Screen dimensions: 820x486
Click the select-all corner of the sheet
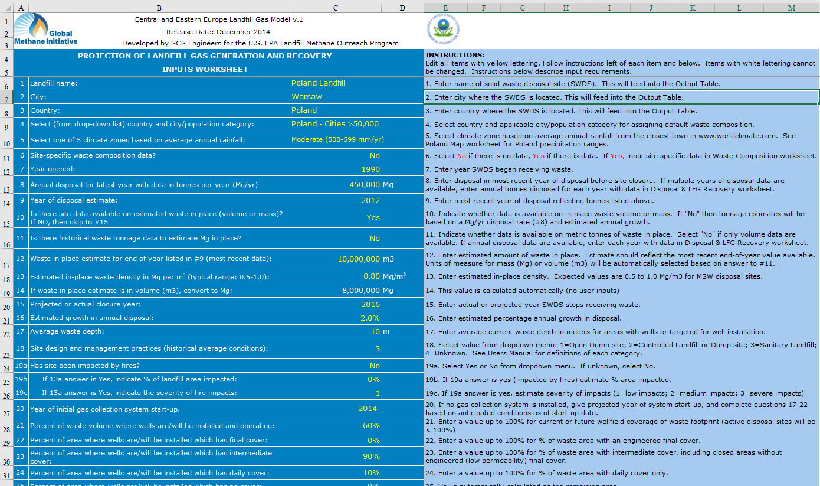(6, 8)
